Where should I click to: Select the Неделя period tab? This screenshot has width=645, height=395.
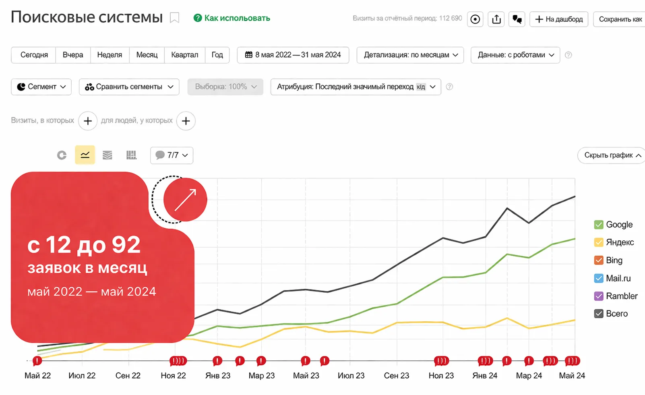(110, 55)
